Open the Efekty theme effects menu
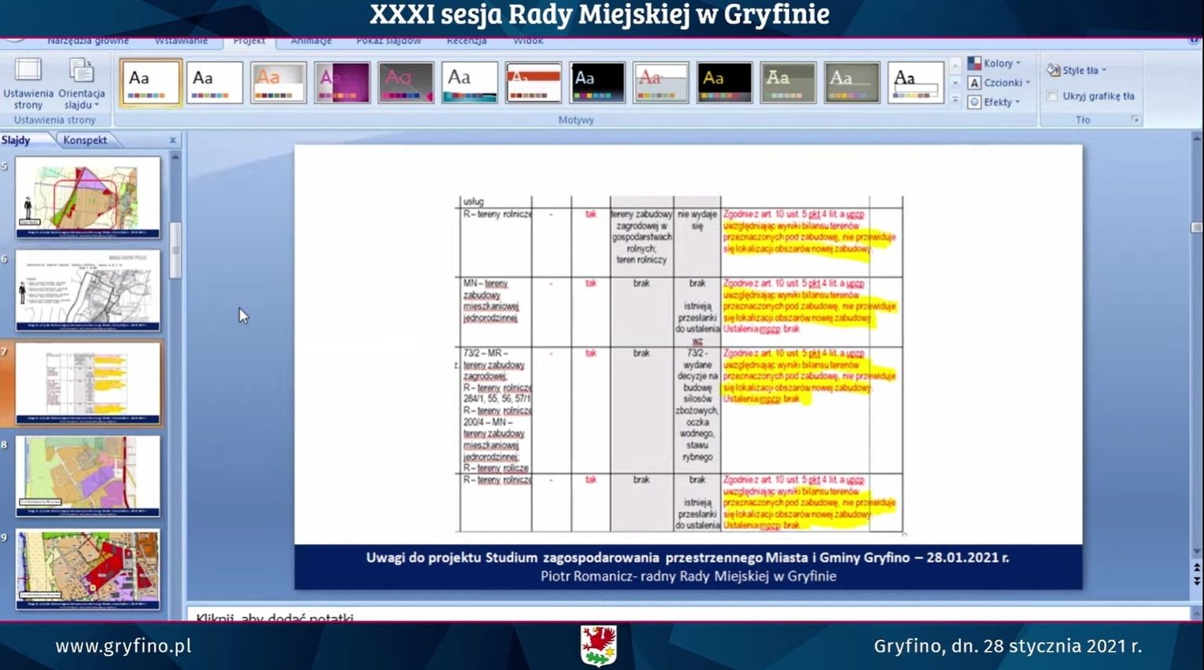Image resolution: width=1204 pixels, height=670 pixels. coord(994,102)
